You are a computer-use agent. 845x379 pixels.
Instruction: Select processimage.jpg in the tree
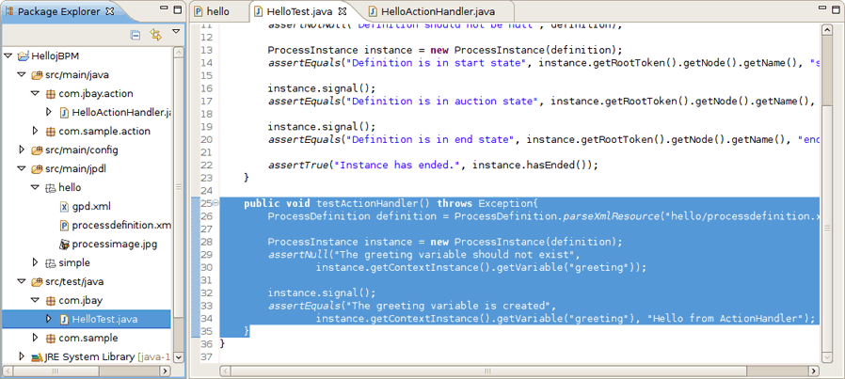click(x=114, y=244)
